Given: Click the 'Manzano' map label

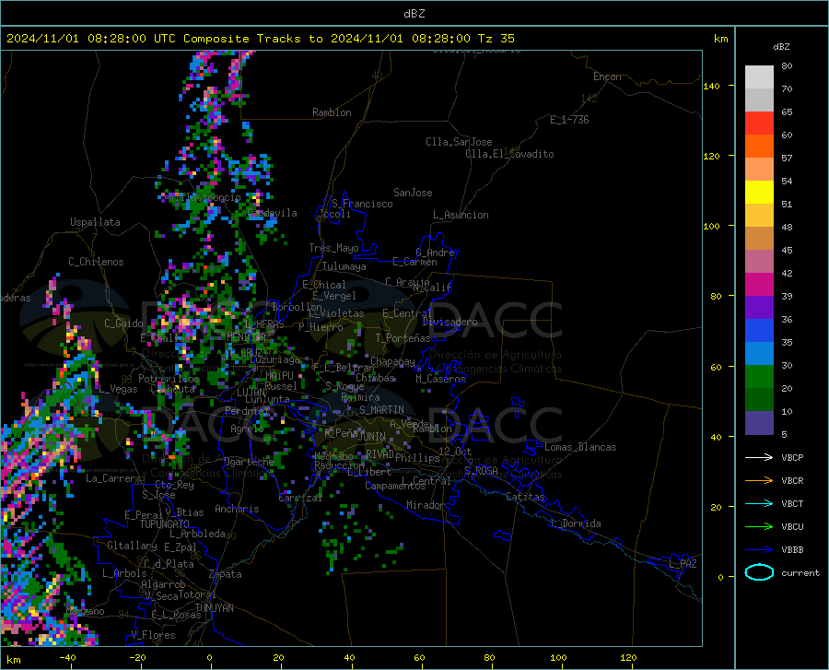Looking at the screenshot, I should click(x=85, y=611).
